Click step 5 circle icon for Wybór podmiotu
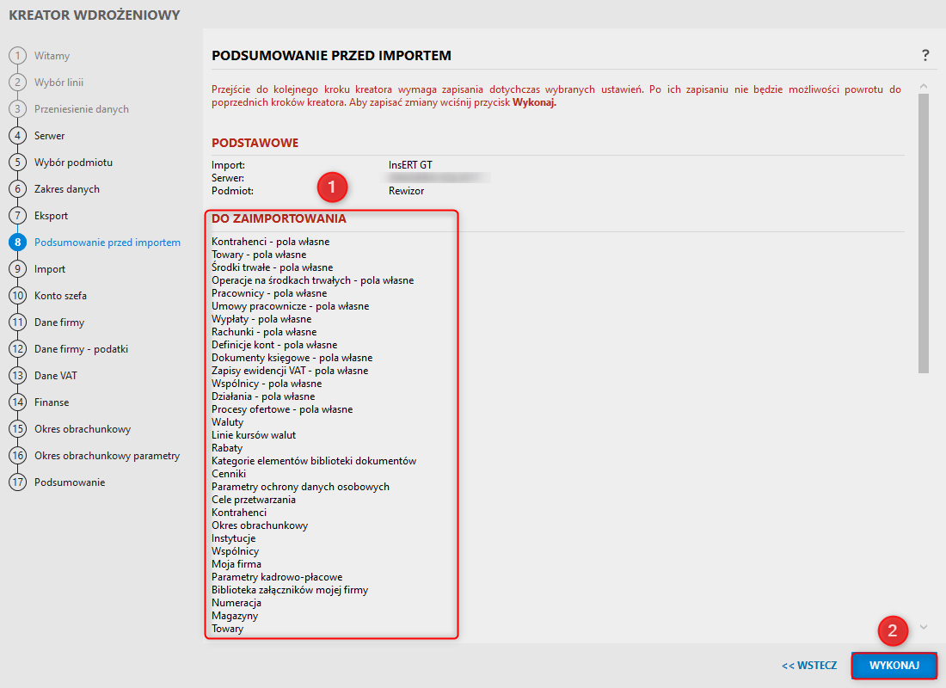This screenshot has width=946, height=688. point(17,163)
